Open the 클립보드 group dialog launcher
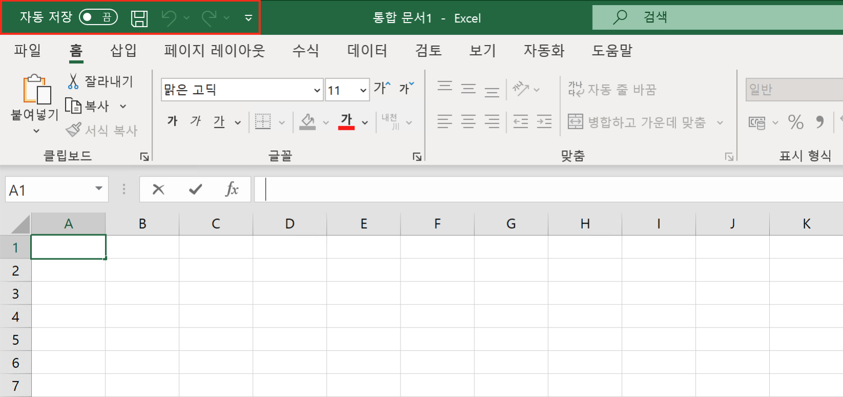 [x=144, y=157]
